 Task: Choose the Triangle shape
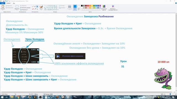click(x=56, y=5)
